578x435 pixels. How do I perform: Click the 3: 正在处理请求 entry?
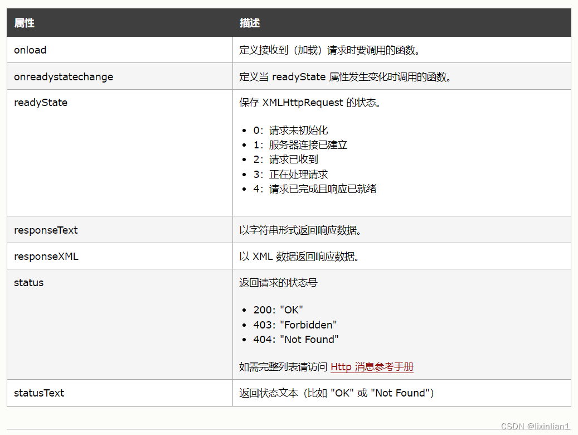pyautogui.click(x=291, y=174)
